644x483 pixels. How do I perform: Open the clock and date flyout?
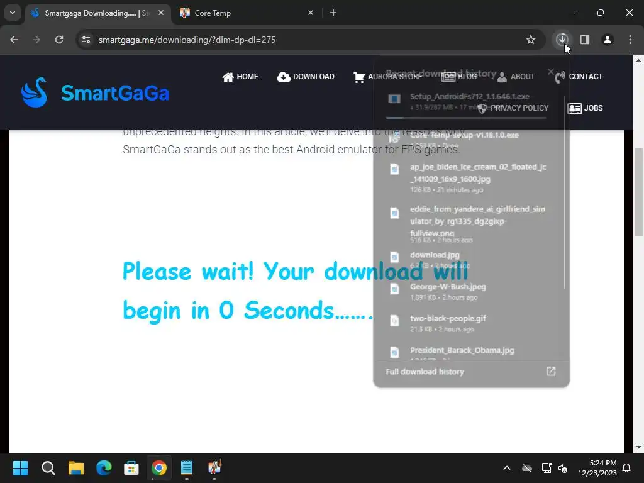pyautogui.click(x=597, y=468)
